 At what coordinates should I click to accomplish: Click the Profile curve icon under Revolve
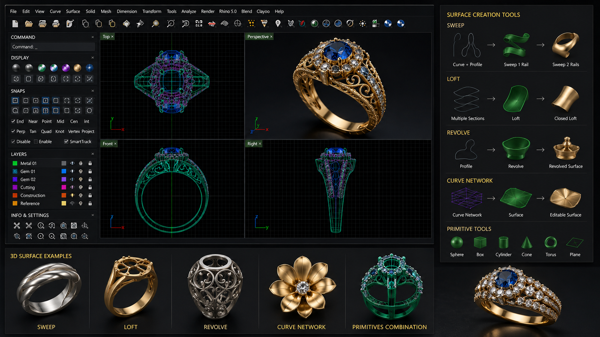(466, 150)
